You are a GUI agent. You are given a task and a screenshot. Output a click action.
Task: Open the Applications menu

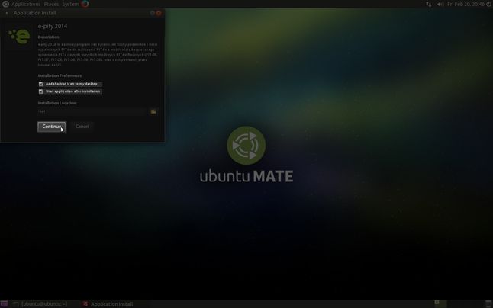pyautogui.click(x=26, y=4)
